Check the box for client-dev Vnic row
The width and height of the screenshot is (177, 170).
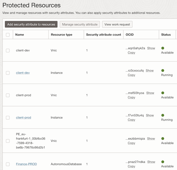click(x=8, y=51)
